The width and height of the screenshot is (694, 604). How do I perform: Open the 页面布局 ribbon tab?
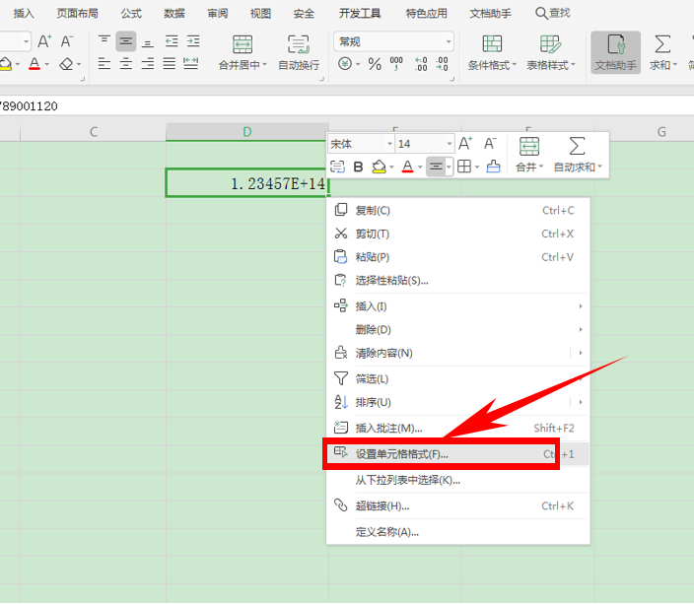coord(78,14)
